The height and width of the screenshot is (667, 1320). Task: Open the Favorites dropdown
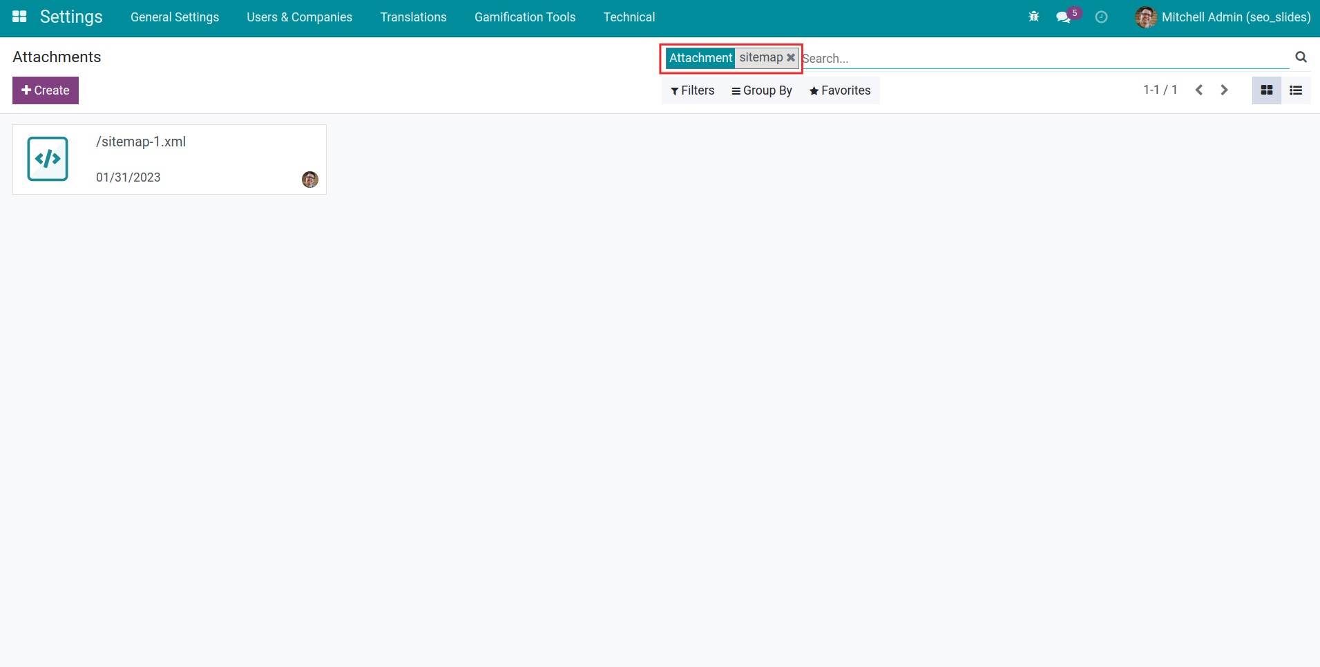840,90
